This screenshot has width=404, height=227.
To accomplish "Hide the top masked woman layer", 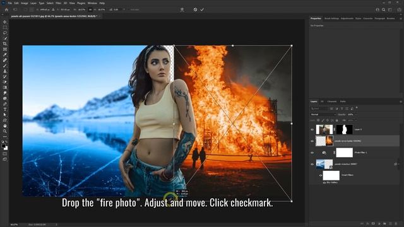I will pos(312,129).
